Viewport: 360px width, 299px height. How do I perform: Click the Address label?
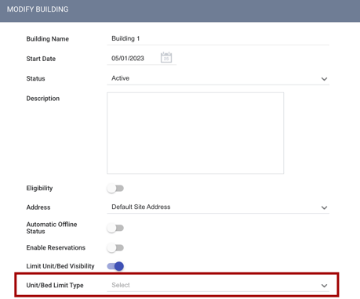click(38, 207)
